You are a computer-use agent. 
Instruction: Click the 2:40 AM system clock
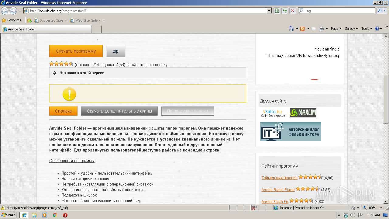pos(373,215)
